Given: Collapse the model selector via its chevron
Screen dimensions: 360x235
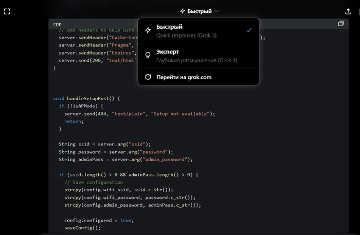Looking at the screenshot, I should tap(217, 11).
